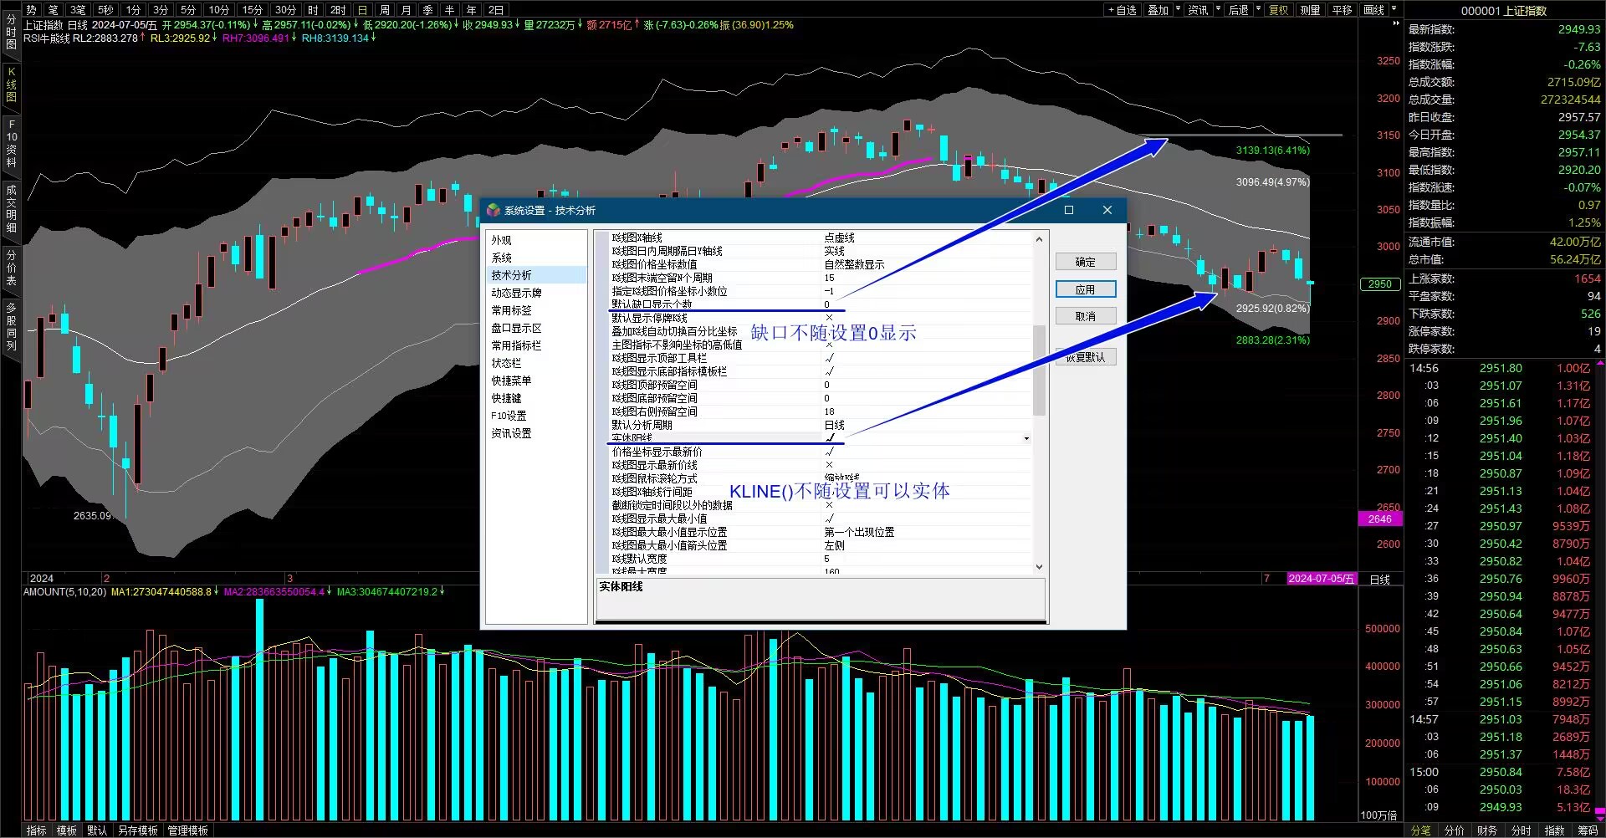The width and height of the screenshot is (1606, 838).
Task: Select 快捷键 settings category
Action: click(506, 398)
